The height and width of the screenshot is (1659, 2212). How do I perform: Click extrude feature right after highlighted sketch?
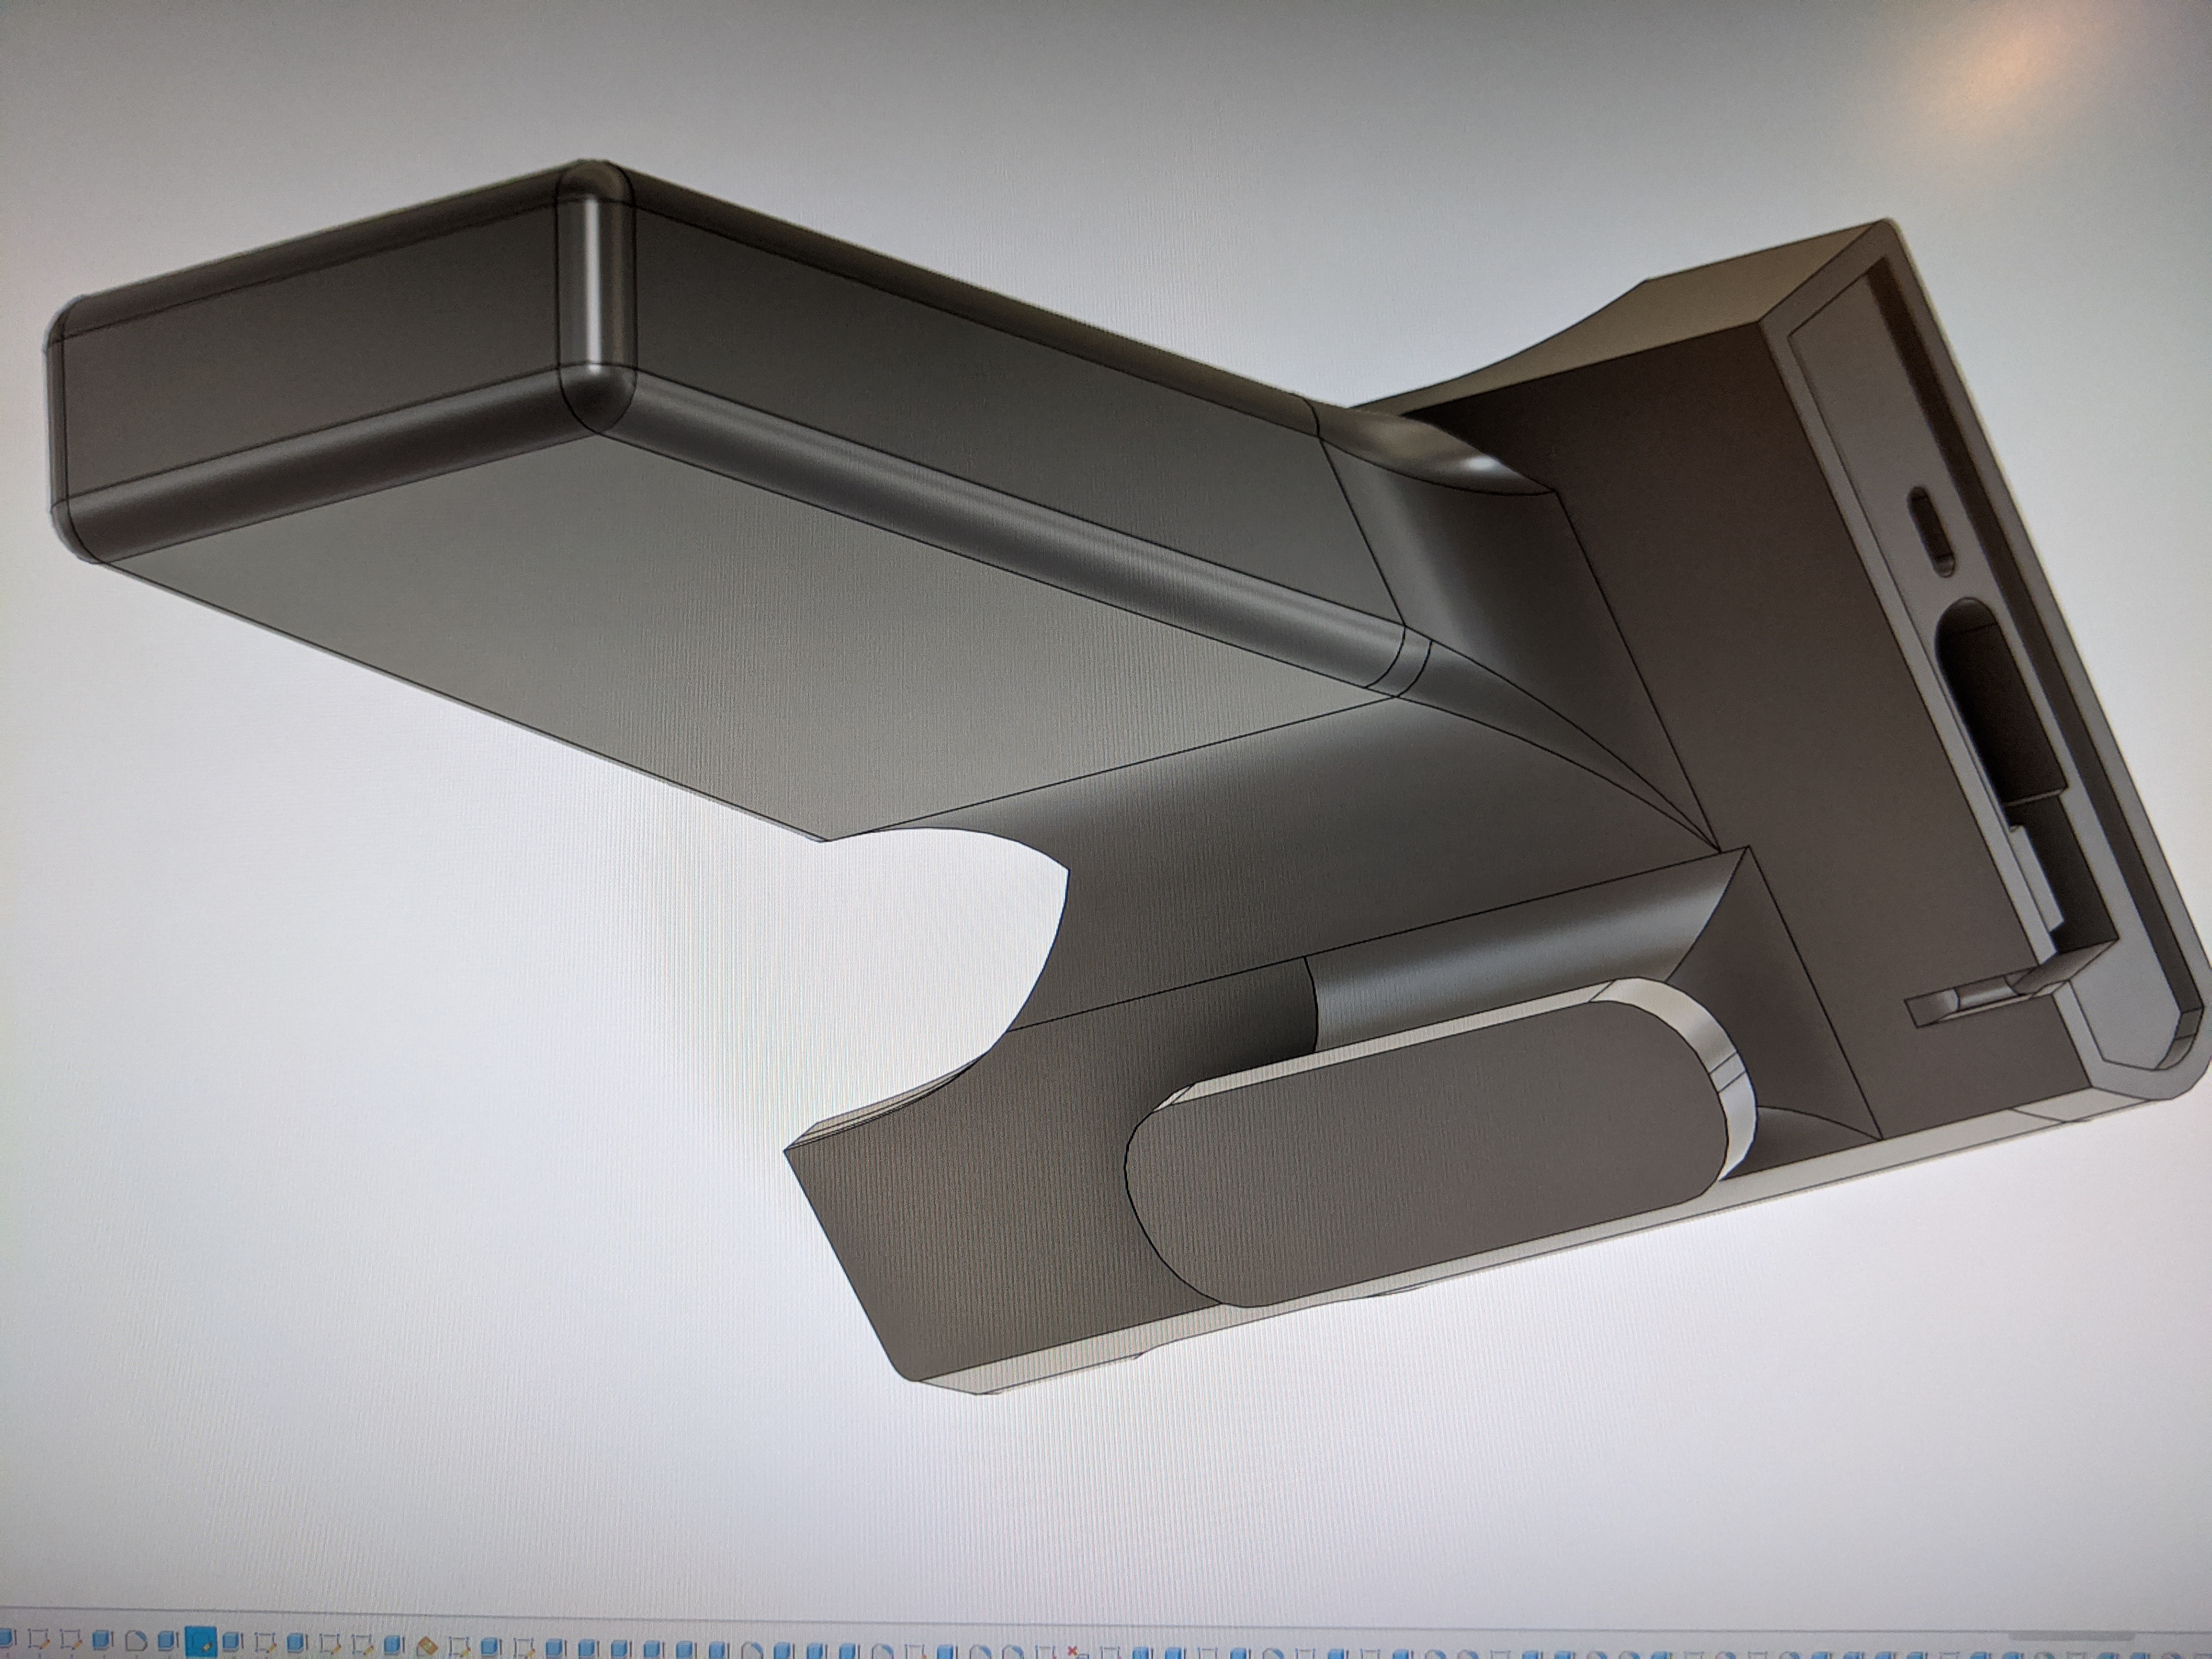coord(231,1642)
